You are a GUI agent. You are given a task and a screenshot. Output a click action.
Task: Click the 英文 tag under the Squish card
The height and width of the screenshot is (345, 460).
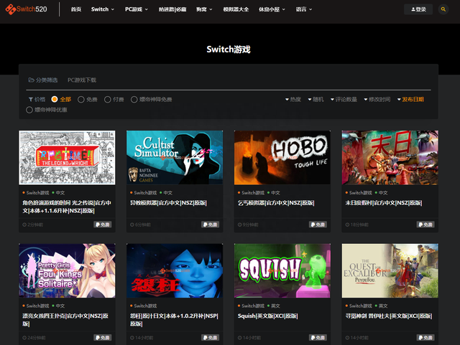[x=275, y=306]
